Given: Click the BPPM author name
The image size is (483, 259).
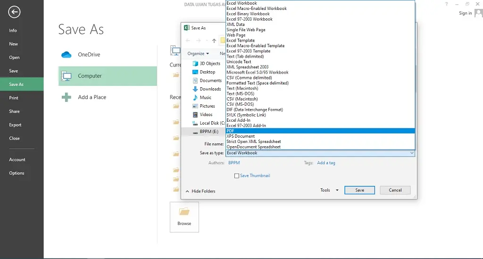Looking at the screenshot, I should click(234, 163).
